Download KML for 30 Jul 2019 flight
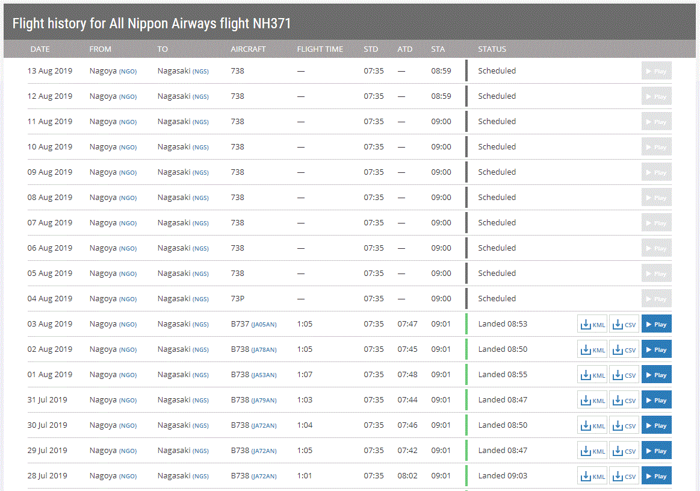 pyautogui.click(x=592, y=425)
